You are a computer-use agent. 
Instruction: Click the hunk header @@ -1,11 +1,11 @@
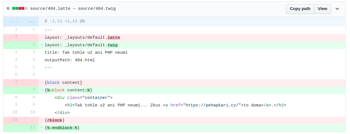tap(65, 21)
